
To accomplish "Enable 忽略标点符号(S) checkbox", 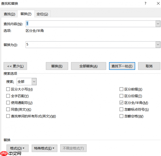I will pos(121,109).
